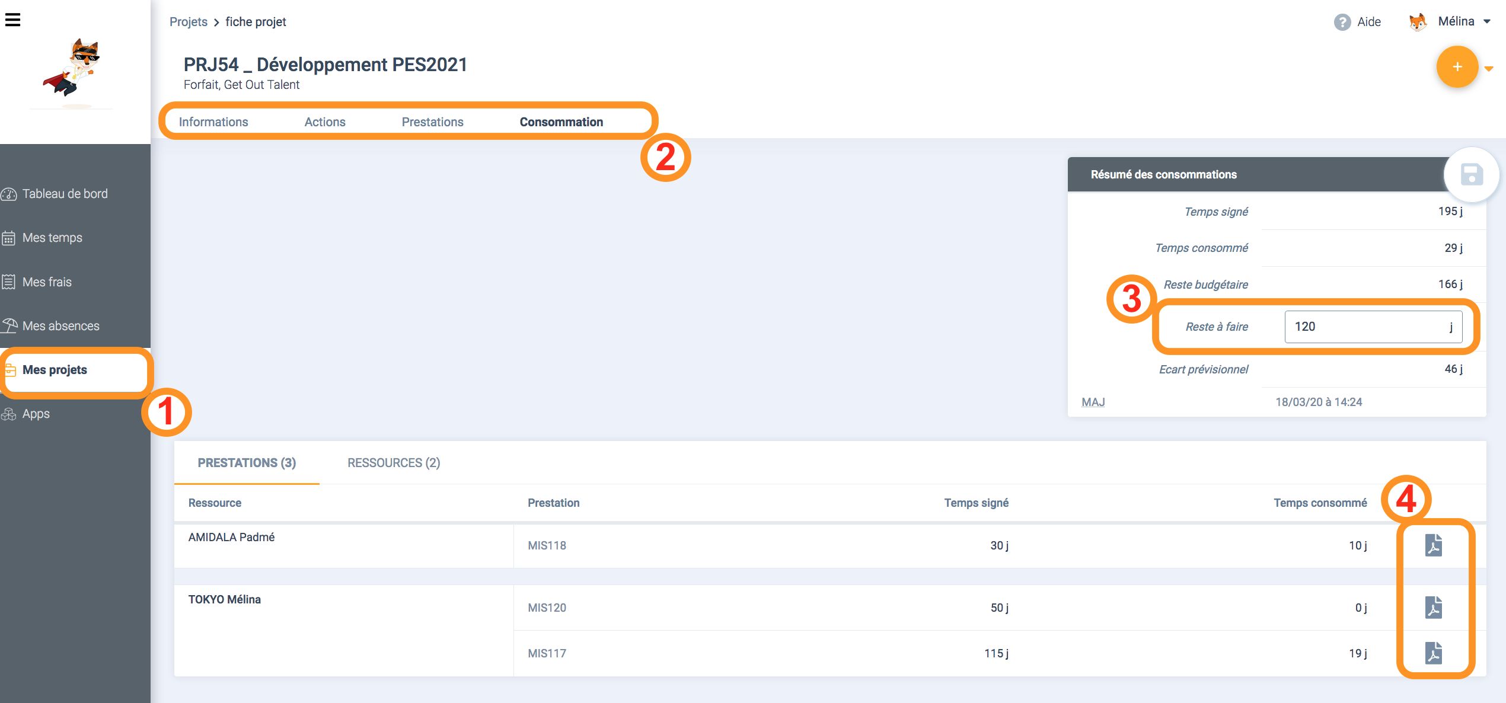
Task: Click the 18/03/20 à 14:24 update date
Action: [x=1319, y=402]
